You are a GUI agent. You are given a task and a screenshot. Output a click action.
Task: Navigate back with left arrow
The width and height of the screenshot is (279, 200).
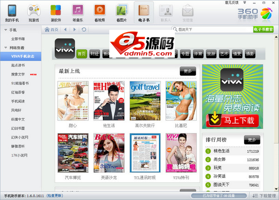65,30
